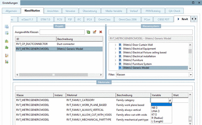Open the Filter Klassen dropdown
The image size is (202, 125).
coord(191,75)
